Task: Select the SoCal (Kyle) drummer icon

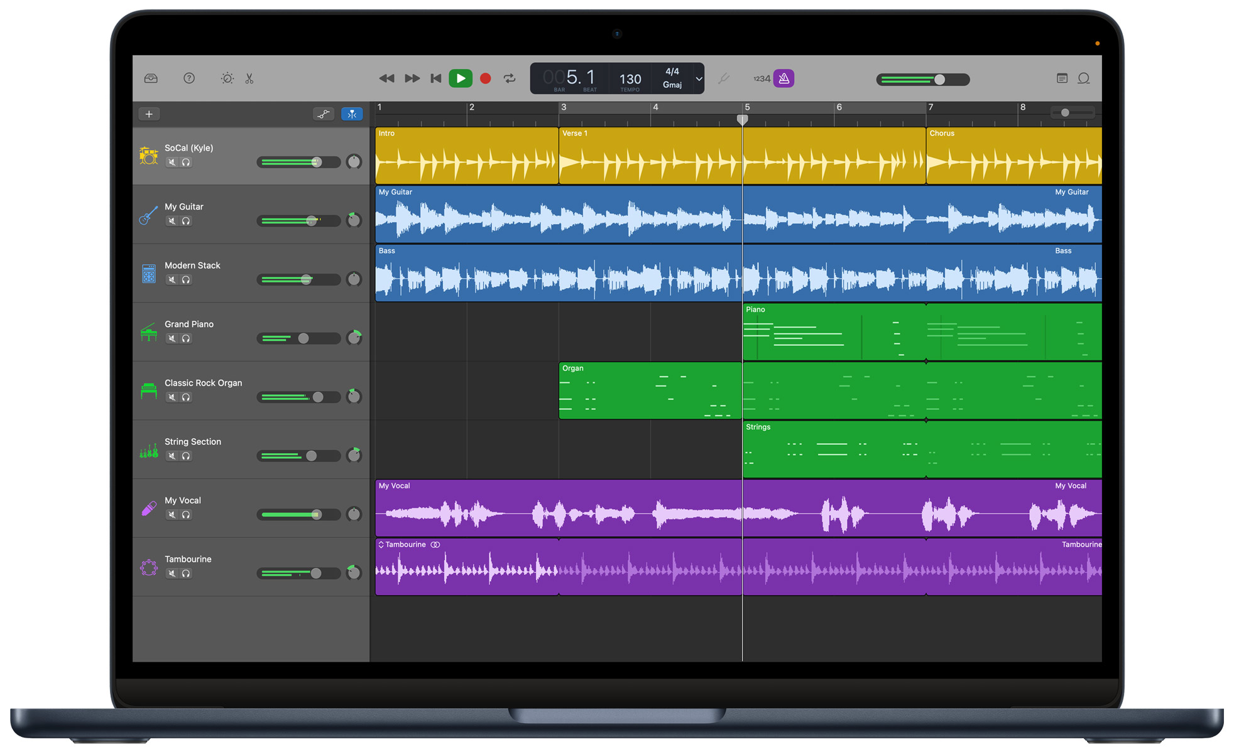Action: click(149, 155)
